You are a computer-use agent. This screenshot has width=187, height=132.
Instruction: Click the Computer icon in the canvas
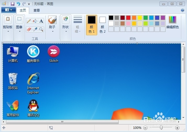[x=13, y=51]
